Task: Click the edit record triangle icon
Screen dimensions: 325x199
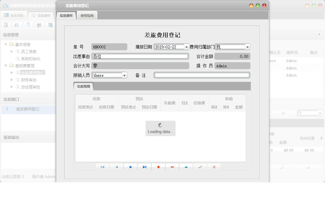Action: pyautogui.click(x=186, y=167)
